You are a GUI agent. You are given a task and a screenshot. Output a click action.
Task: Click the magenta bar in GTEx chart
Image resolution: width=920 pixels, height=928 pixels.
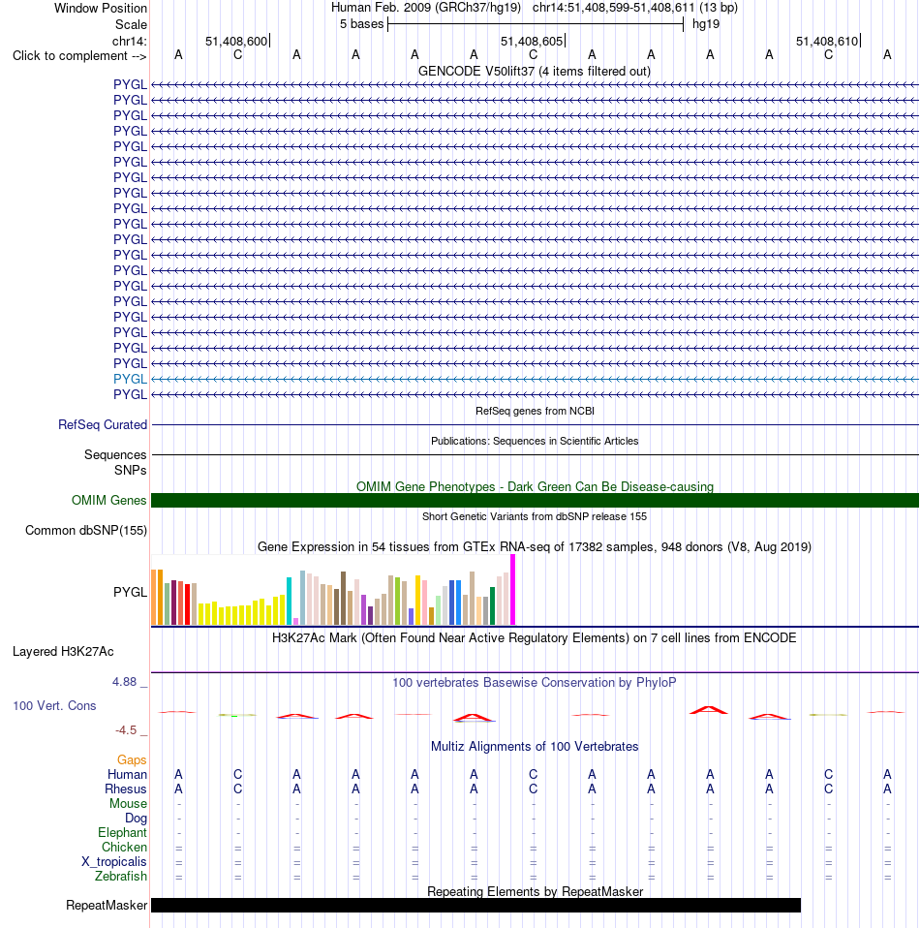point(513,590)
